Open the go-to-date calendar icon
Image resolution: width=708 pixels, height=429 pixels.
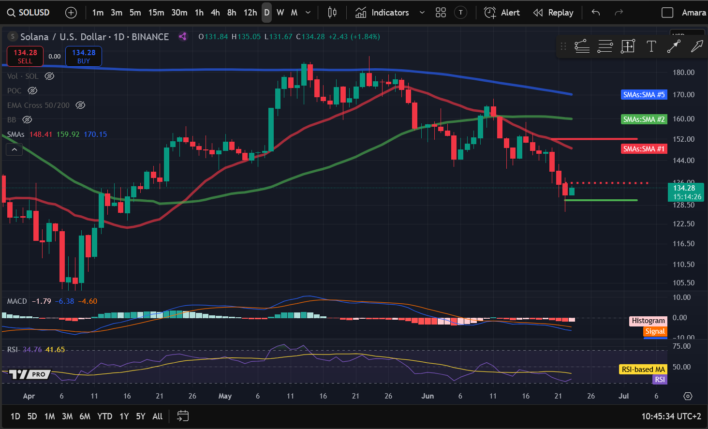[183, 416]
